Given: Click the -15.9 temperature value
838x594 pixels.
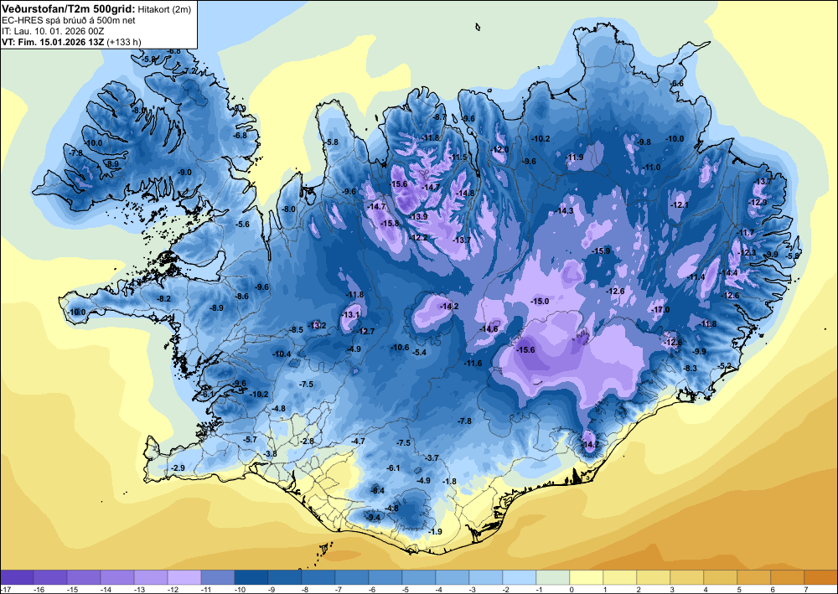Looking at the screenshot, I should (x=601, y=251).
